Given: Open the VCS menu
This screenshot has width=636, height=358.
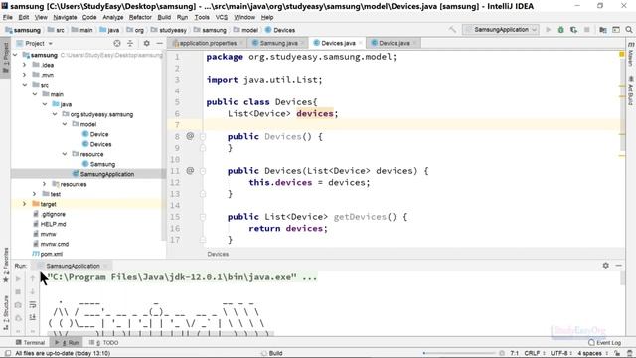Looking at the screenshot, I should pos(221,18).
